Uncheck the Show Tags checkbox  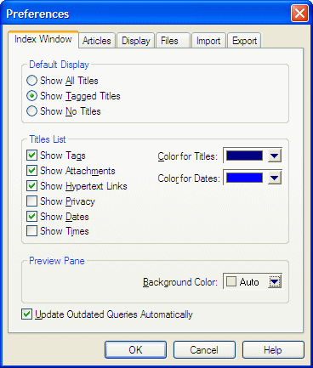tap(31, 156)
